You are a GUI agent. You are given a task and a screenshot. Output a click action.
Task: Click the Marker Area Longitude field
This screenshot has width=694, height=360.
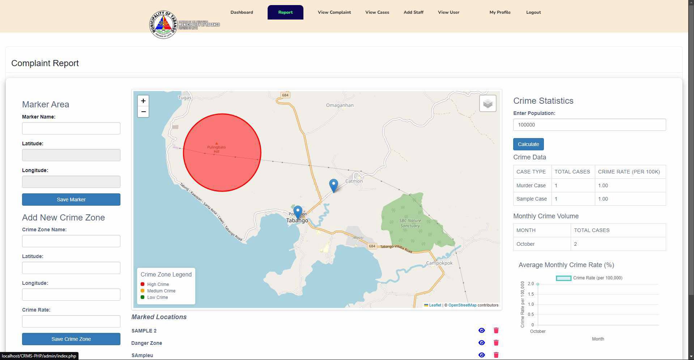coord(71,182)
